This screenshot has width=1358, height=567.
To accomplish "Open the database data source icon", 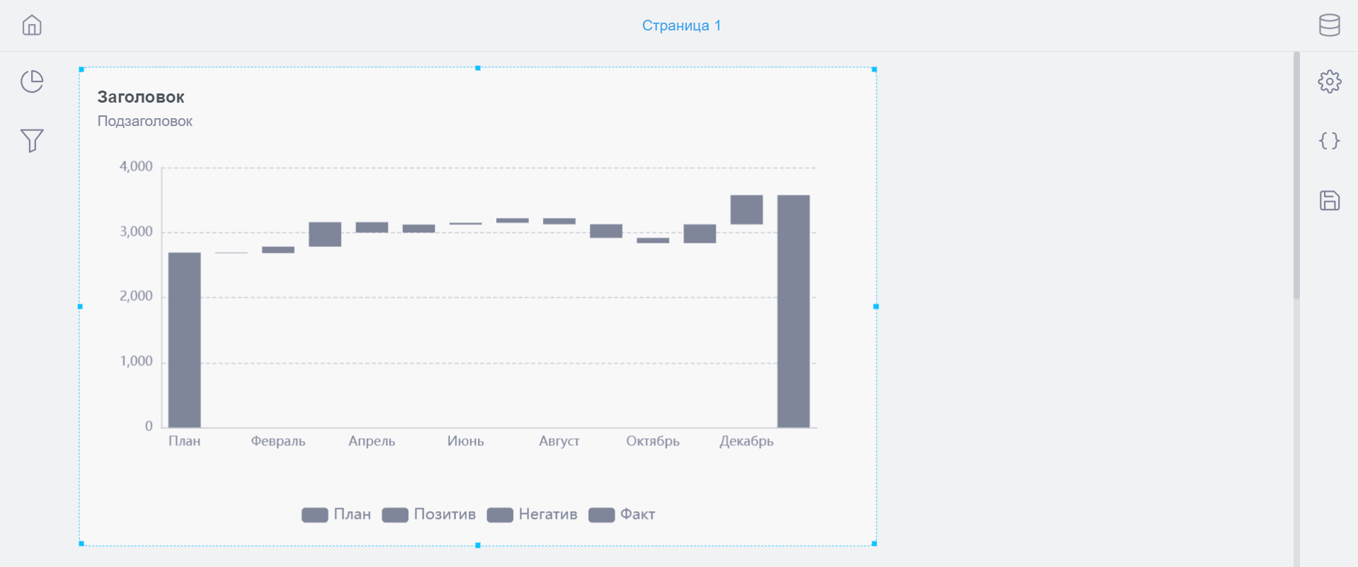I will [x=1329, y=25].
